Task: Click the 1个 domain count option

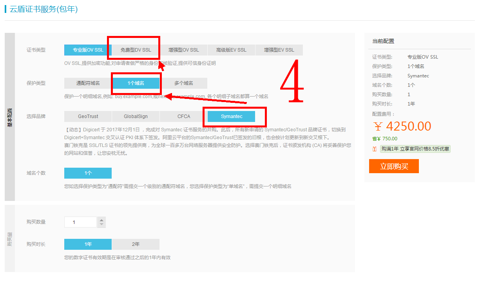Action: tap(88, 173)
